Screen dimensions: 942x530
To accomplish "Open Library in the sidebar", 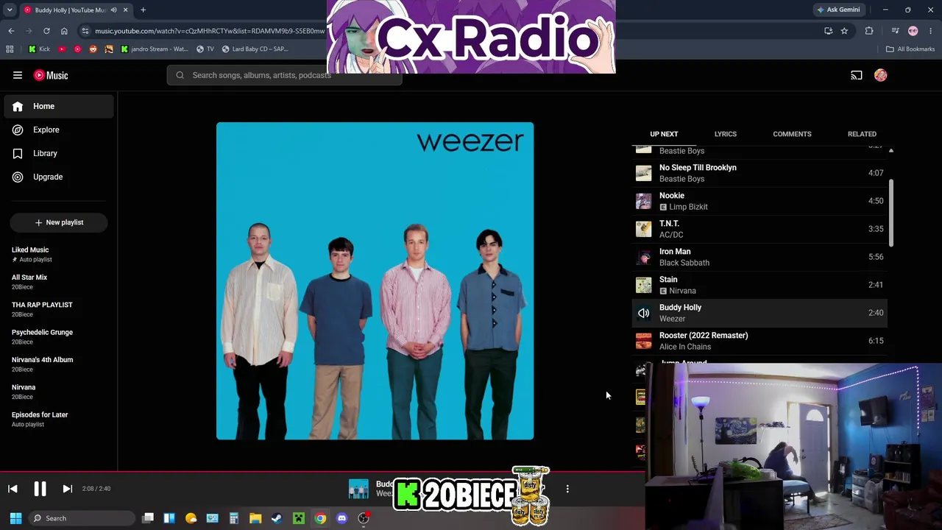I will click(x=59, y=153).
